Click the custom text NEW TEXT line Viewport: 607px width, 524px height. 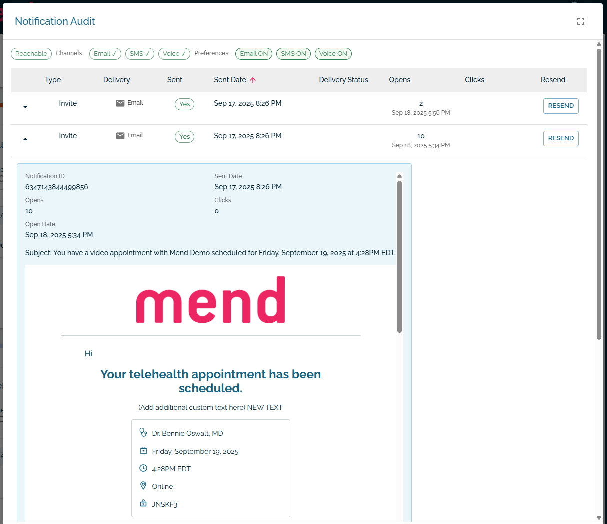210,407
